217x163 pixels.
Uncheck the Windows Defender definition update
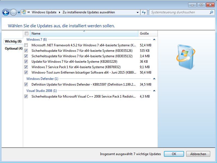point(26,84)
